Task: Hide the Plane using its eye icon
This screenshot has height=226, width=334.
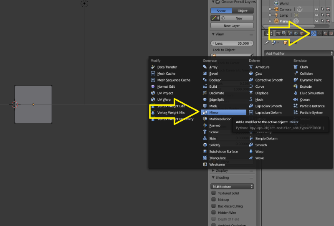Action: pyautogui.click(x=316, y=21)
